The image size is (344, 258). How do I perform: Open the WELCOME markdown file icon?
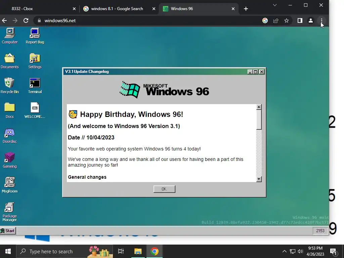35,110
